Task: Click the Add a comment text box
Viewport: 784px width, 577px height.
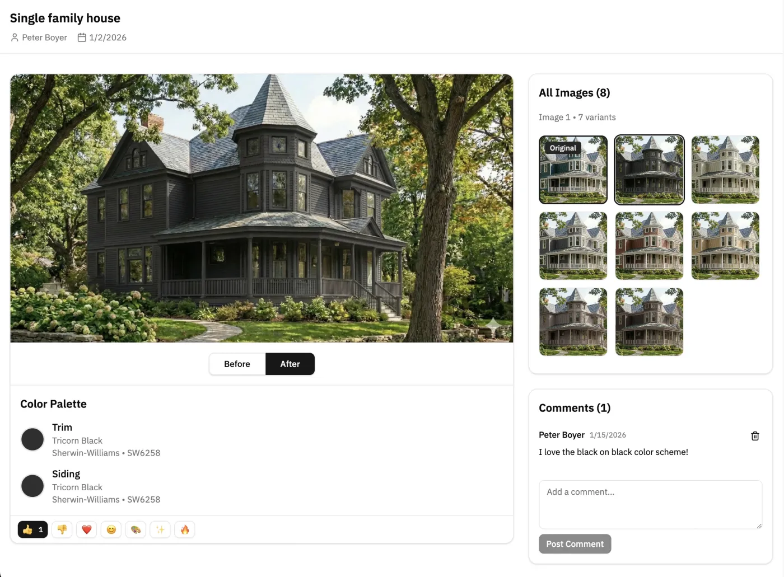Action: pyautogui.click(x=651, y=504)
